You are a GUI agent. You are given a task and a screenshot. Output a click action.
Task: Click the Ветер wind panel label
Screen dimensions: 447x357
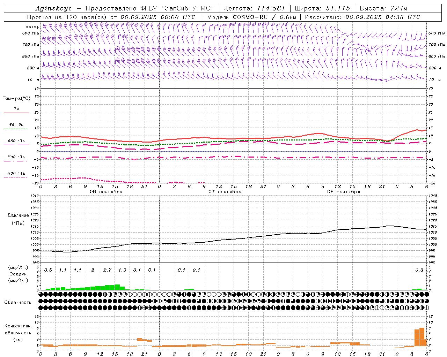click(32, 26)
